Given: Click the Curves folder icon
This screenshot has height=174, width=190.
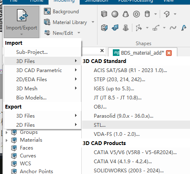Looking at the screenshot, I should (14, 156).
